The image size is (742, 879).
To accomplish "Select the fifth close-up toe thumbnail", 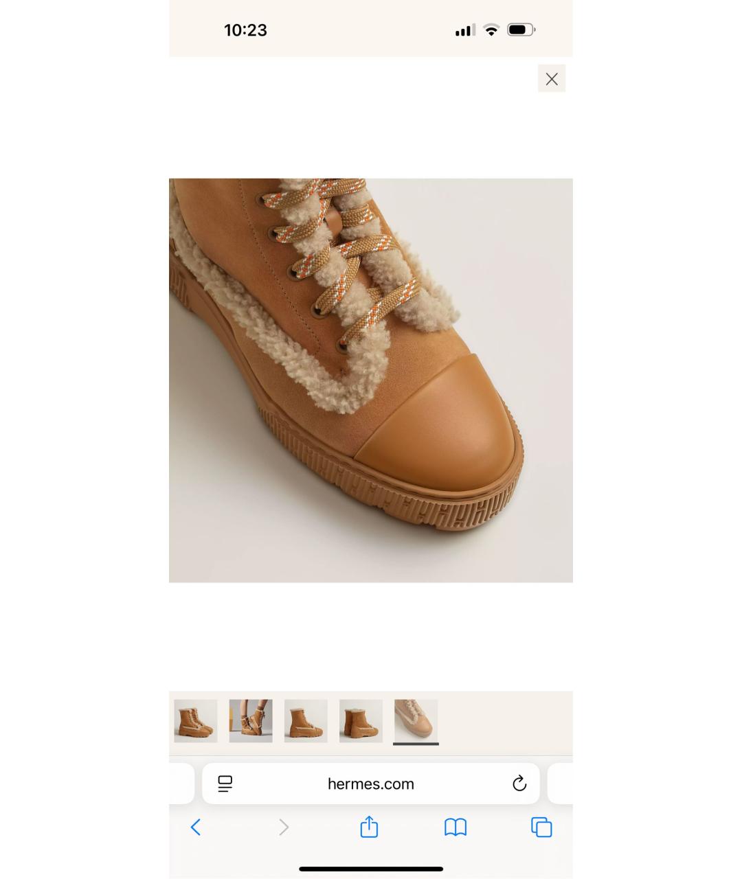I will point(416,721).
